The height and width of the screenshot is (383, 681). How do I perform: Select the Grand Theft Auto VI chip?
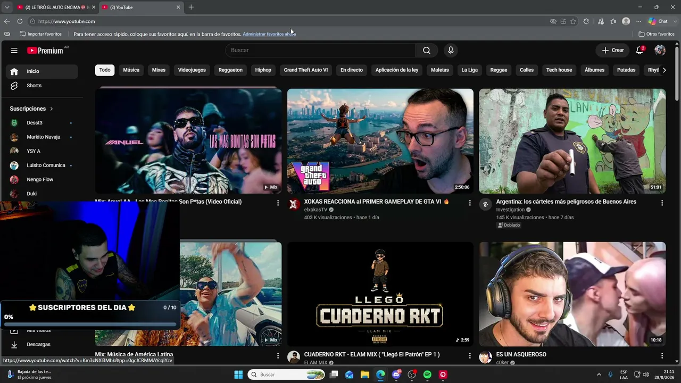coord(306,70)
